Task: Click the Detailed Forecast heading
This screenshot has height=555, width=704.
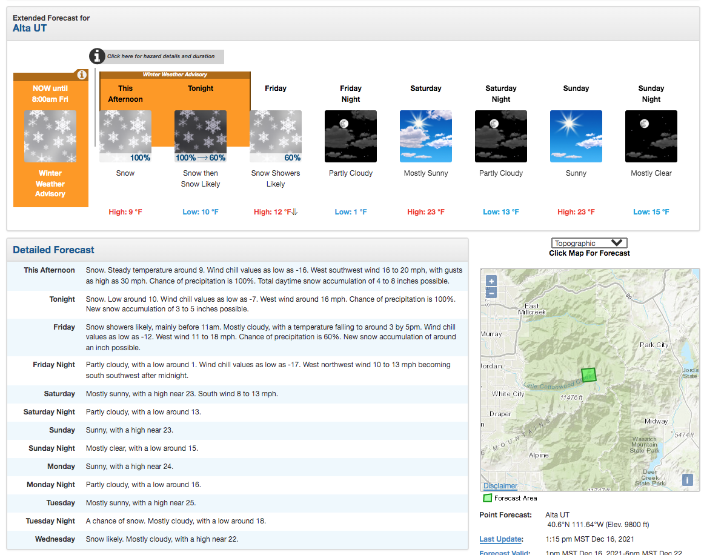Action: 53,250
